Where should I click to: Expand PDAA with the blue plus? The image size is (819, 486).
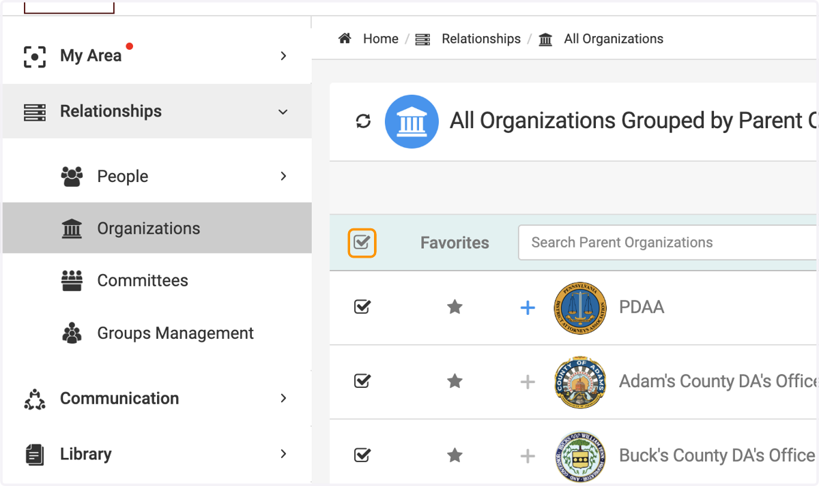528,308
